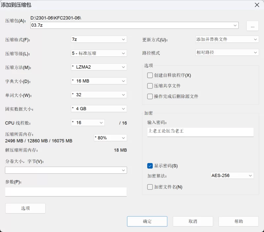Expand the compression level dropdown (5 - 标准压缩)
264x232 pixels.
99,53
